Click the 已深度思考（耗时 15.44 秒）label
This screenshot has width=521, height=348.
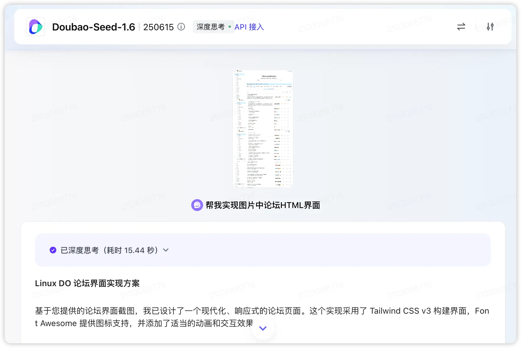click(x=109, y=250)
